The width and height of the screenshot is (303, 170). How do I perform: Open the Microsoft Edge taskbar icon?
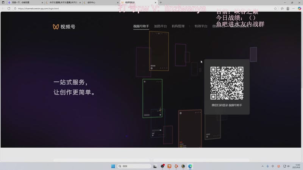190,166
